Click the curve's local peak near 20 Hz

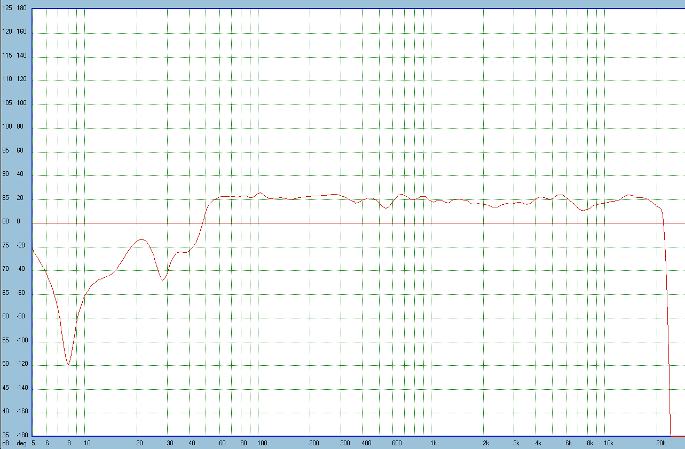tap(141, 240)
